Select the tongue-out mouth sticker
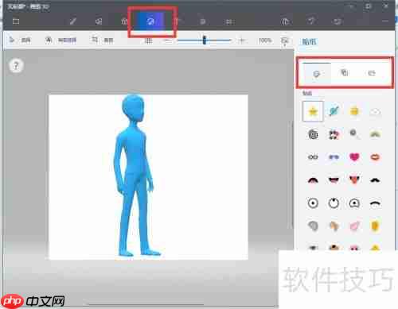398x309 pixels. [x=354, y=180]
